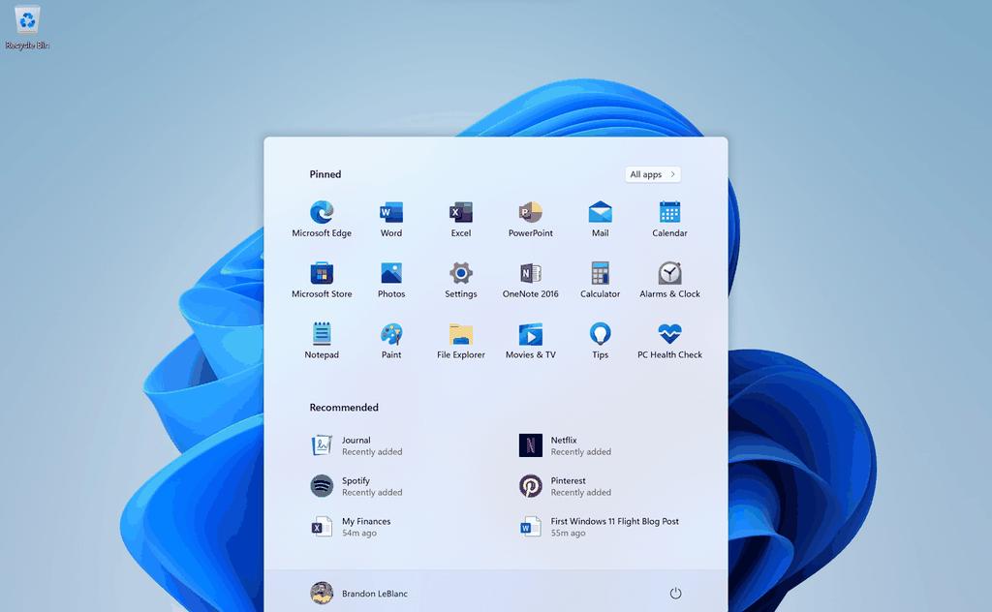Open Microsoft Edge from pinned apps
The image size is (992, 612).
(x=322, y=218)
